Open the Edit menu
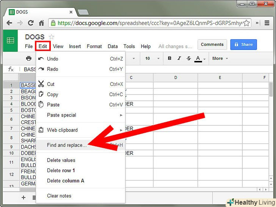 [x=43, y=47]
